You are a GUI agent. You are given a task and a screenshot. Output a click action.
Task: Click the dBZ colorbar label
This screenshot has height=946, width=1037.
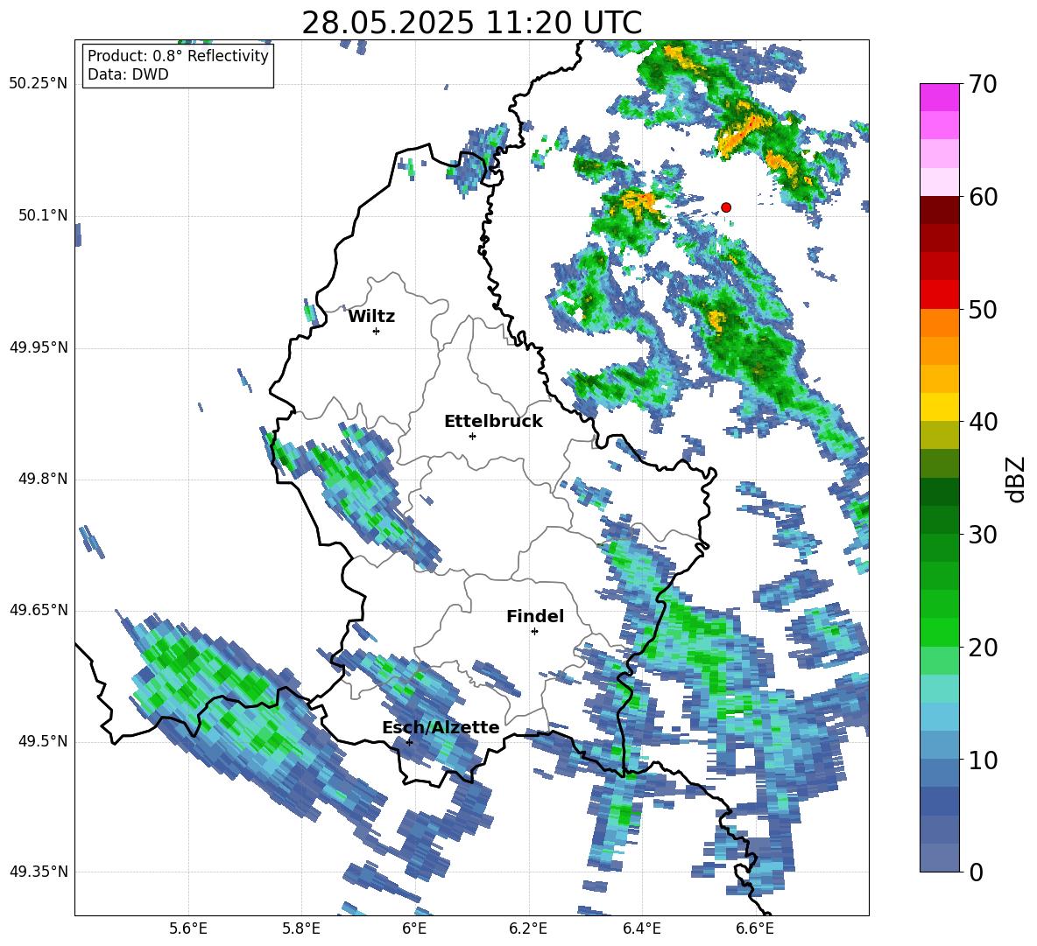tap(1015, 479)
